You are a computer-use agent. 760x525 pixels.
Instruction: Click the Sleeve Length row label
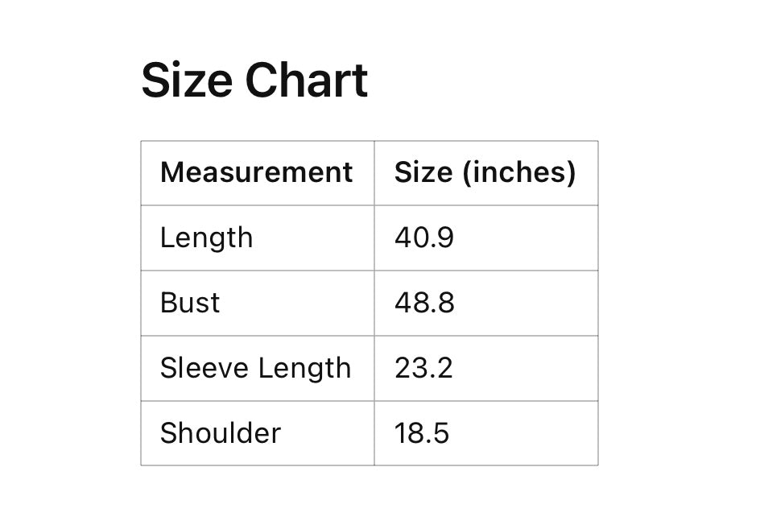[255, 368]
